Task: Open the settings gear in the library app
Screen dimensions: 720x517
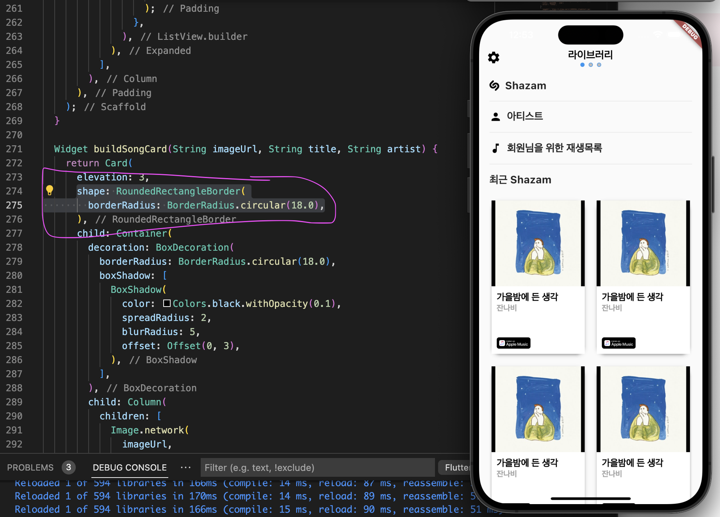Action: tap(494, 58)
